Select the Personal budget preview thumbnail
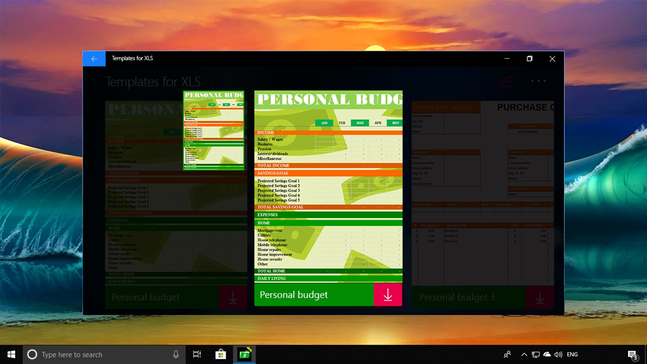Screen dimensions: 647x364 (x=213, y=130)
